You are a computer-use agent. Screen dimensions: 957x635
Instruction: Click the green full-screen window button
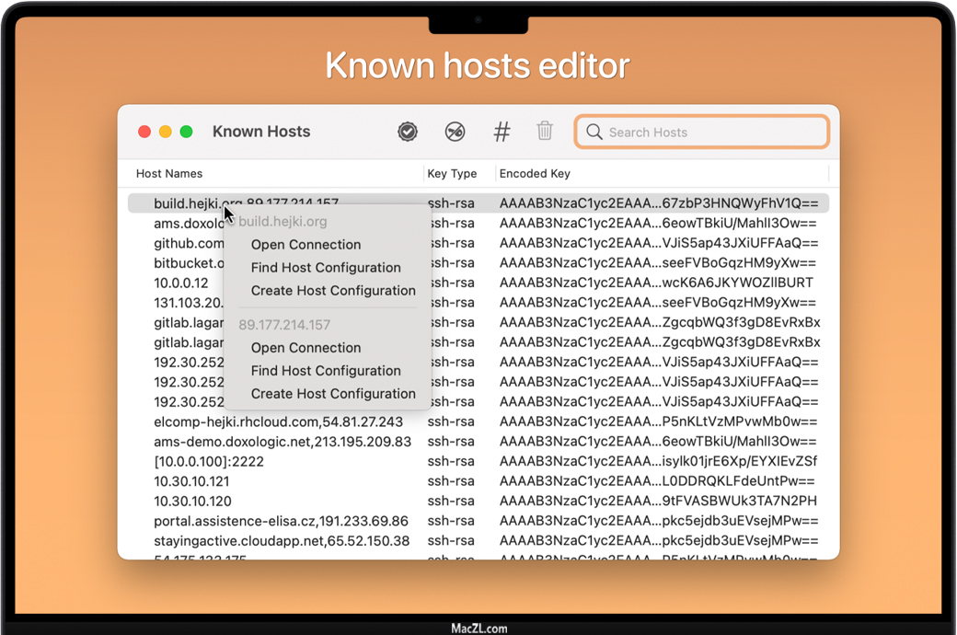pos(186,132)
